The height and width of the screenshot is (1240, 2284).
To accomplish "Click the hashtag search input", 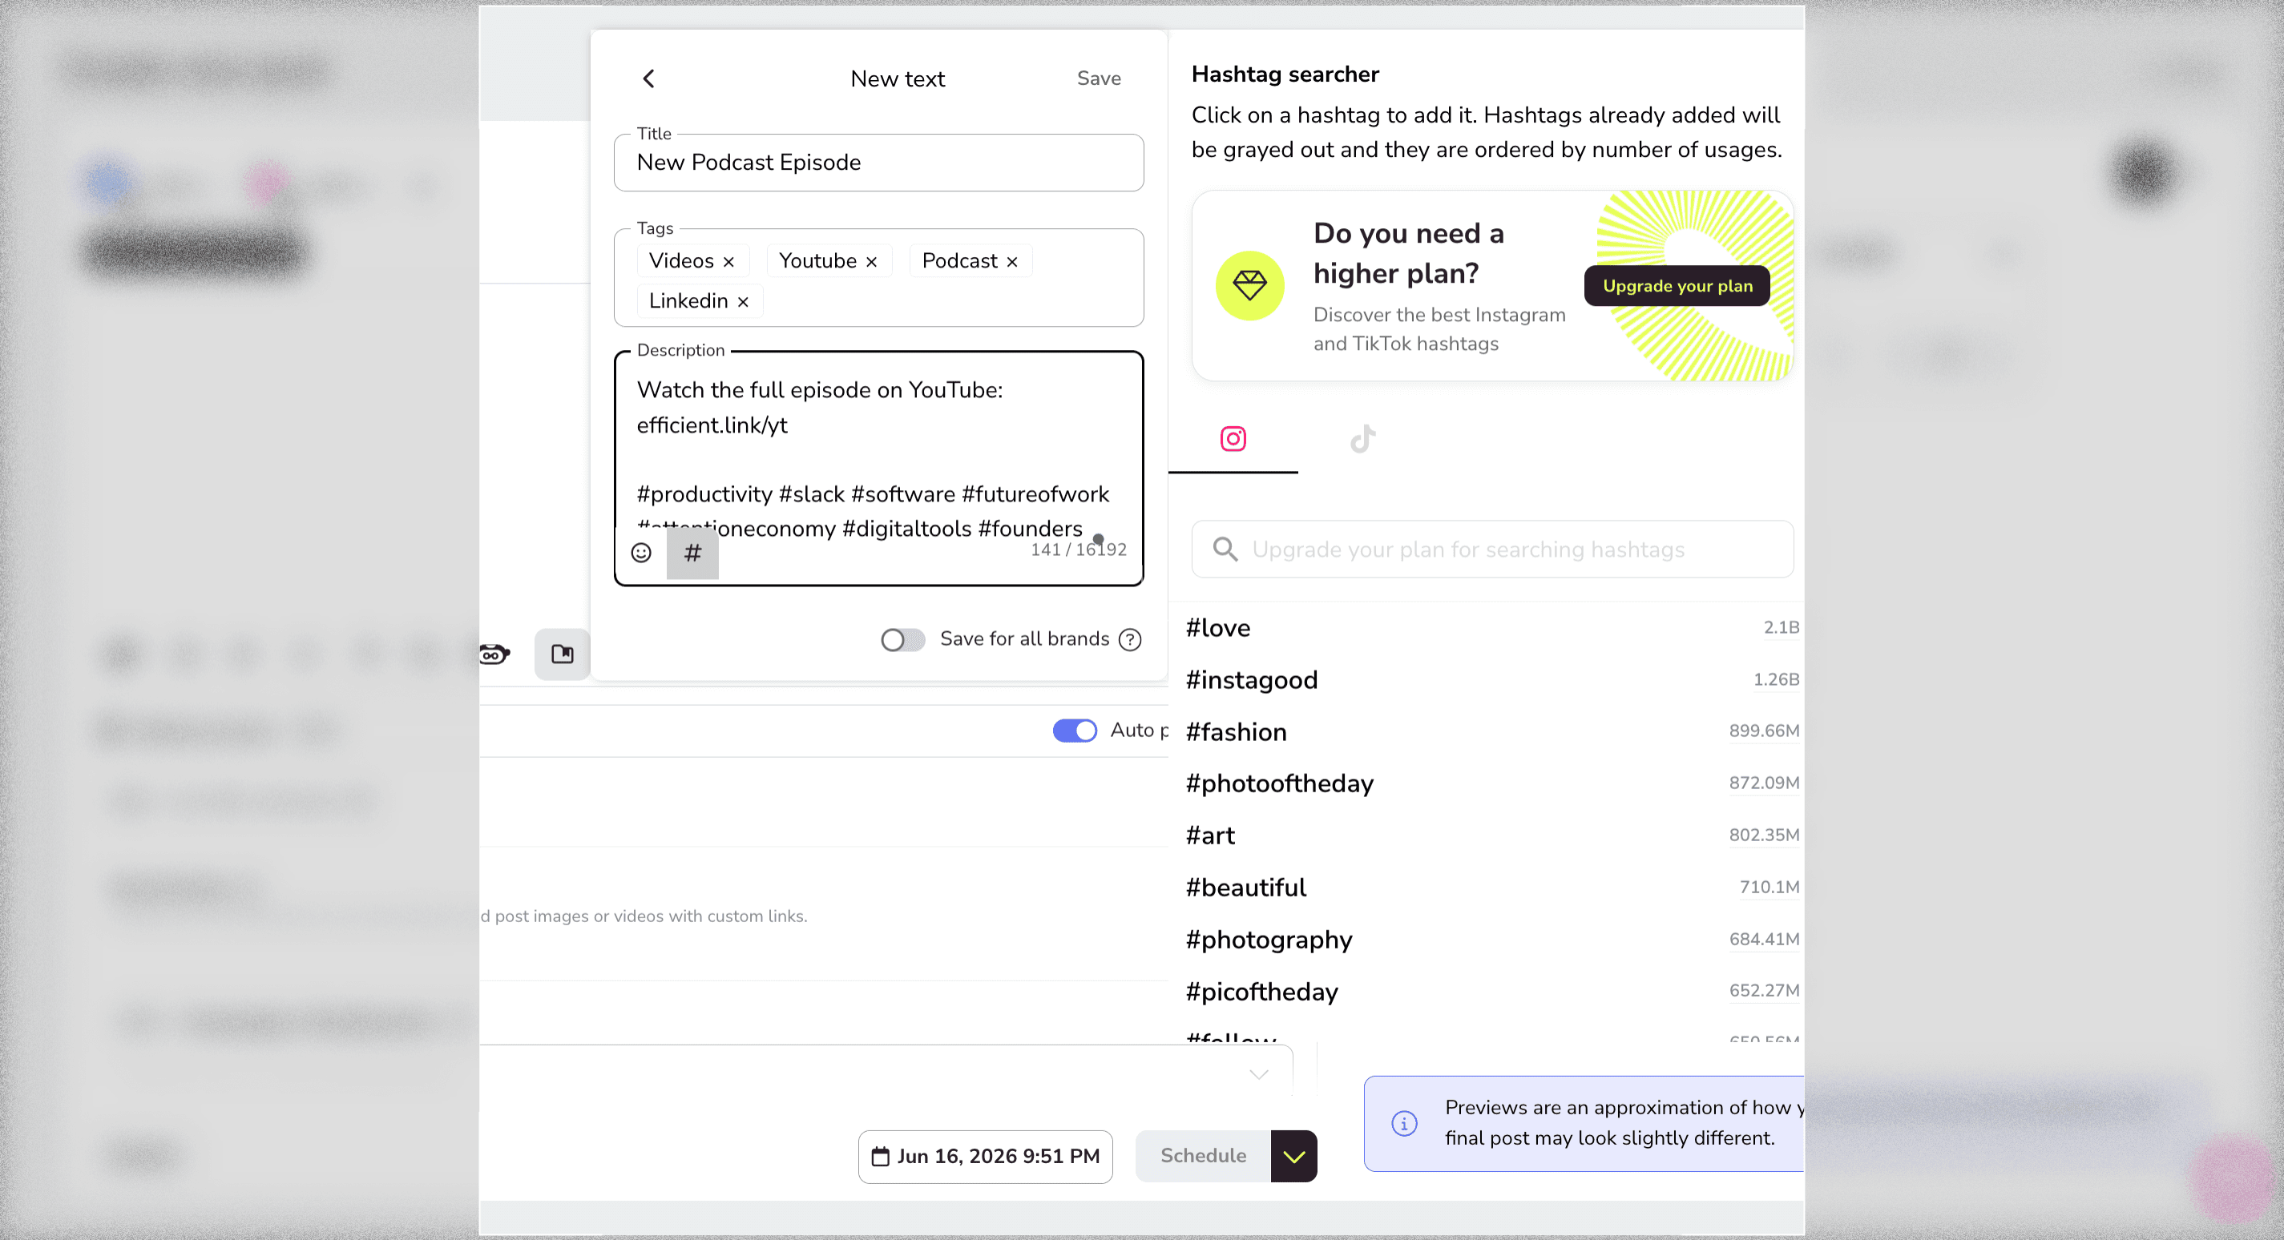I will (1492, 550).
